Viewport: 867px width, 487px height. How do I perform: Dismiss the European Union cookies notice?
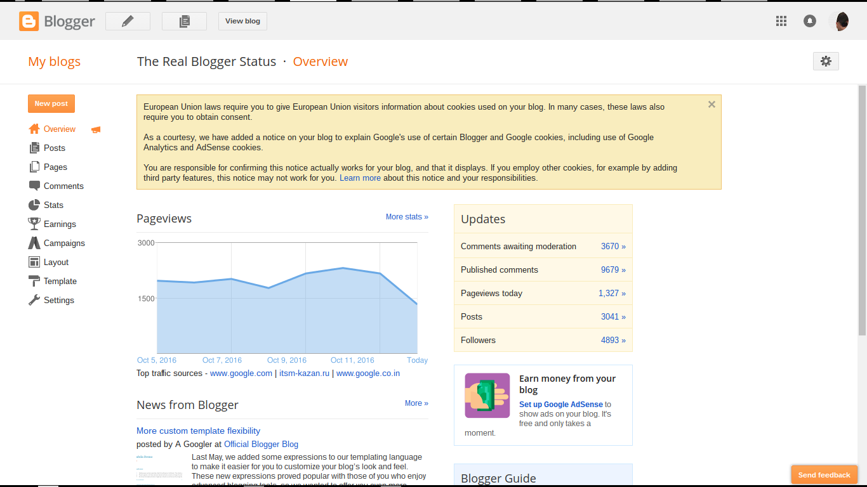(x=711, y=104)
